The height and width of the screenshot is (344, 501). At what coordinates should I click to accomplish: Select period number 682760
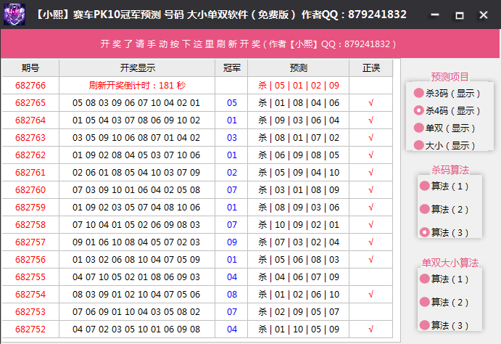pyautogui.click(x=30, y=190)
